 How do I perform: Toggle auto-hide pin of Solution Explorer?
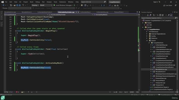pos(175,12)
